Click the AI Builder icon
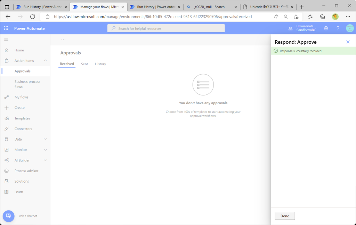This screenshot has width=356, height=225. (x=7, y=160)
